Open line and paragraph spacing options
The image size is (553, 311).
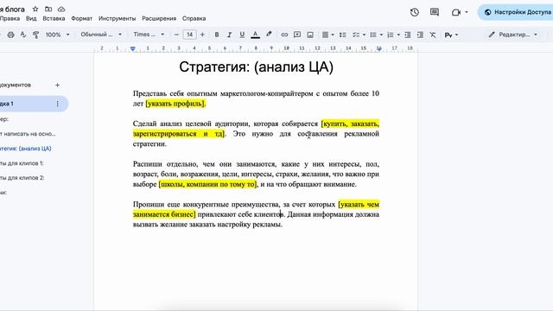click(x=342, y=35)
